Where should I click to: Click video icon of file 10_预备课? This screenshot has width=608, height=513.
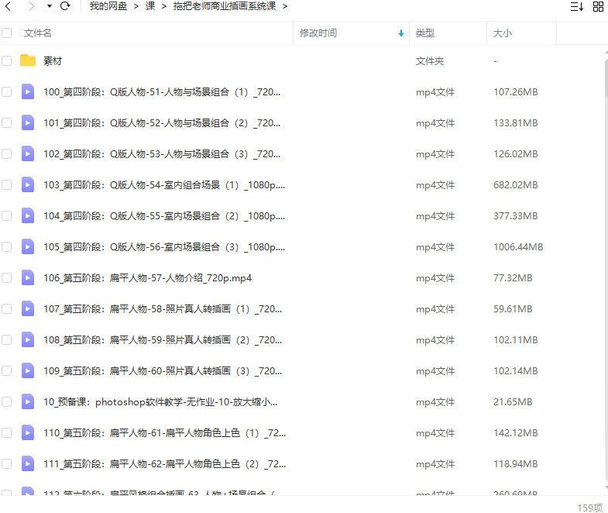(28, 401)
